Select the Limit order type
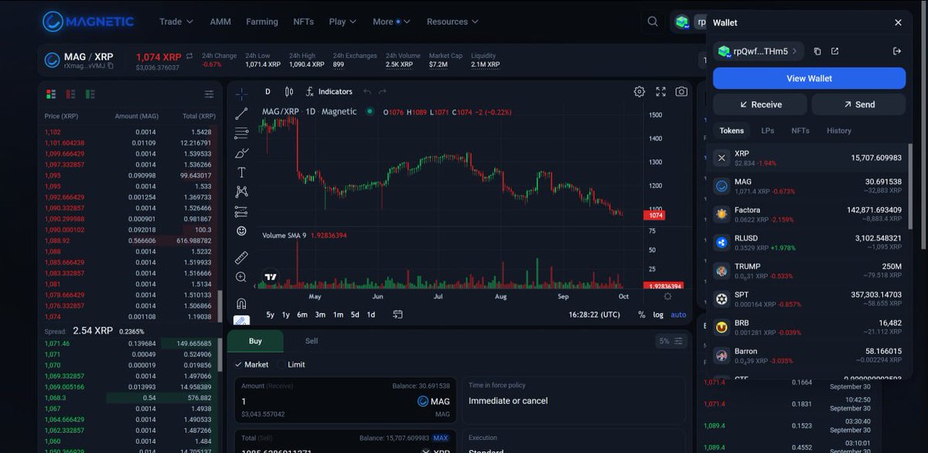The width and height of the screenshot is (928, 453). pyautogui.click(x=292, y=364)
